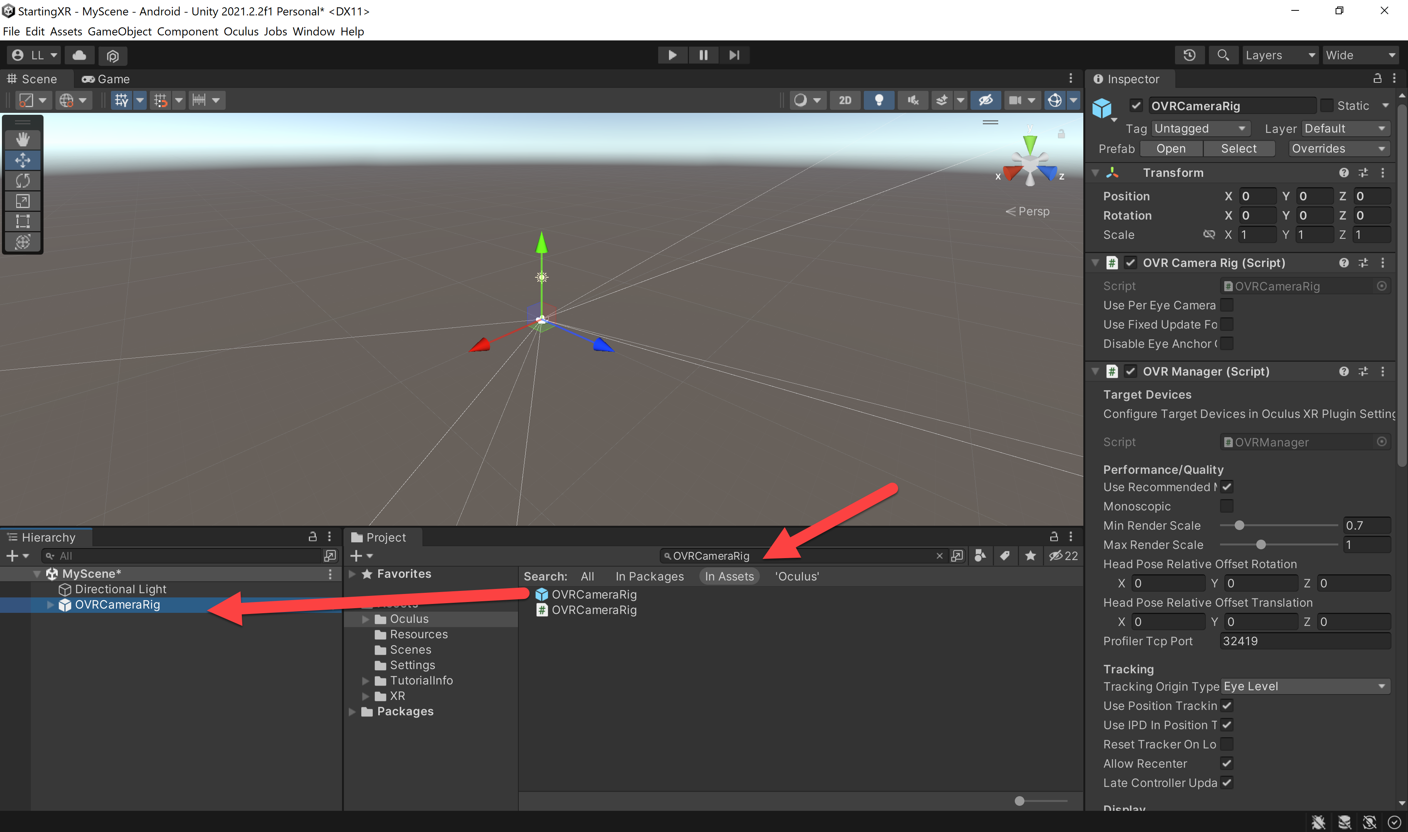Select the Scale tool in the scene toolbar
This screenshot has height=832, width=1408.
coord(22,201)
